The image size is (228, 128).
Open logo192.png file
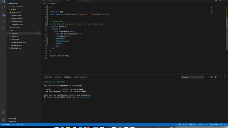tap(17, 18)
